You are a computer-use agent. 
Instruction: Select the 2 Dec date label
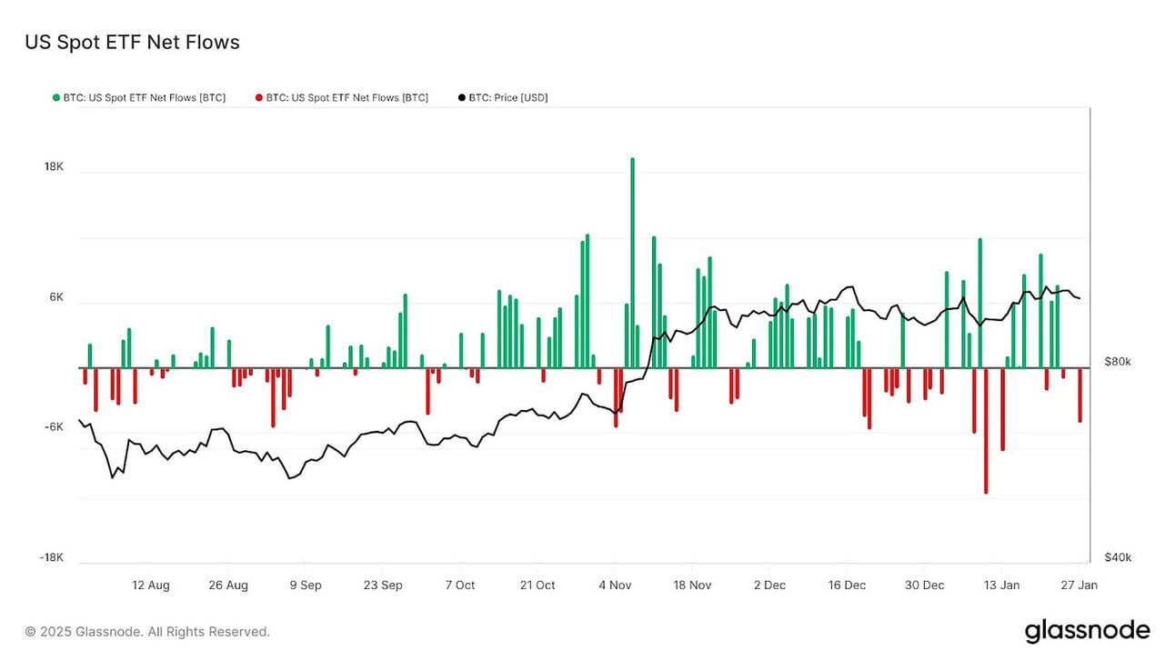[x=769, y=586]
